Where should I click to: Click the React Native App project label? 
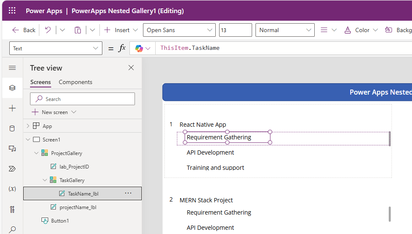click(203, 125)
